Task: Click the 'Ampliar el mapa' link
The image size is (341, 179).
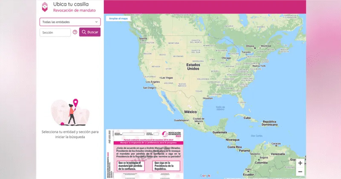Action: (x=118, y=19)
